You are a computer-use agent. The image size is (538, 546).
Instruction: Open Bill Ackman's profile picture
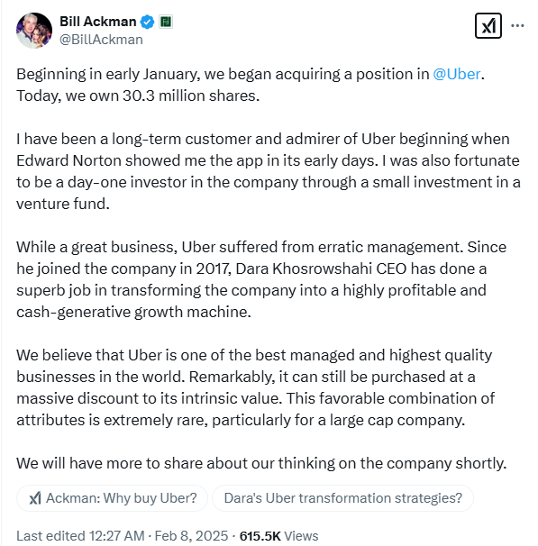click(34, 31)
